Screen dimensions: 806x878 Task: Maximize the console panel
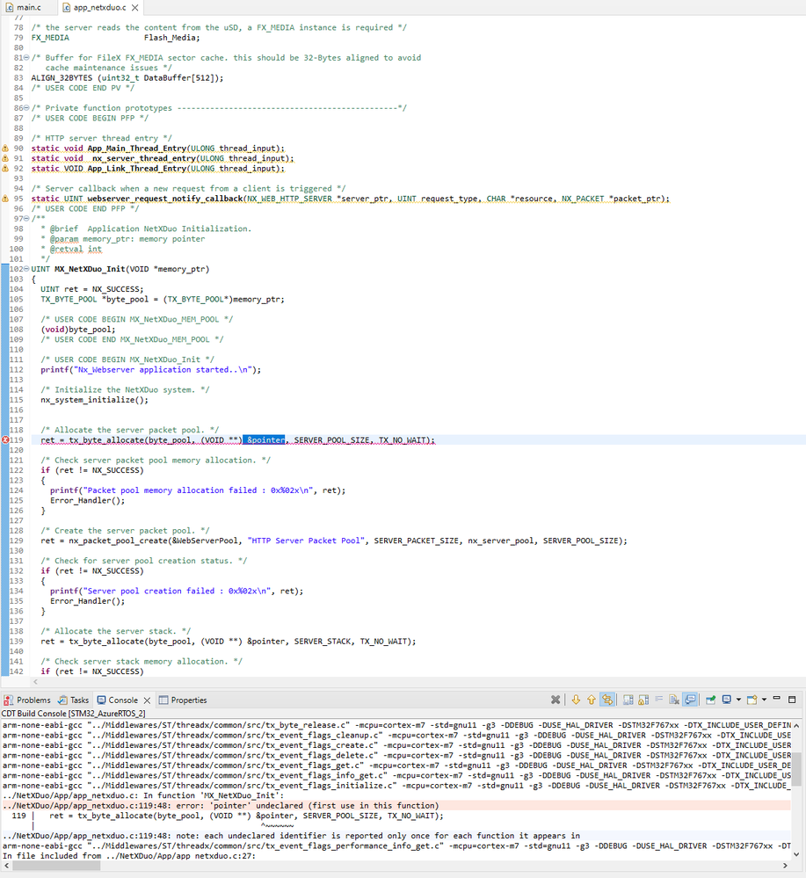tap(792, 700)
